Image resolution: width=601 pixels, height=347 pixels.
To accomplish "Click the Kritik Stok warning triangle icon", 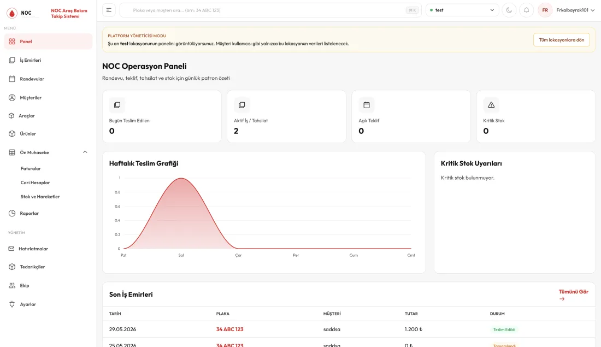I will [x=491, y=105].
